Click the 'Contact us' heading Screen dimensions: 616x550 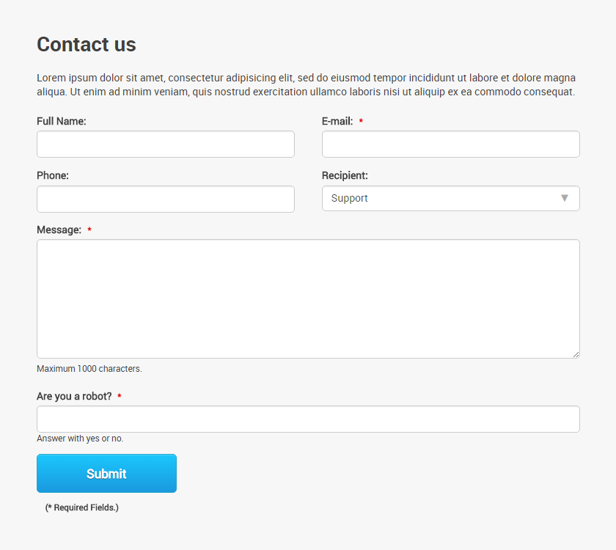point(87,44)
